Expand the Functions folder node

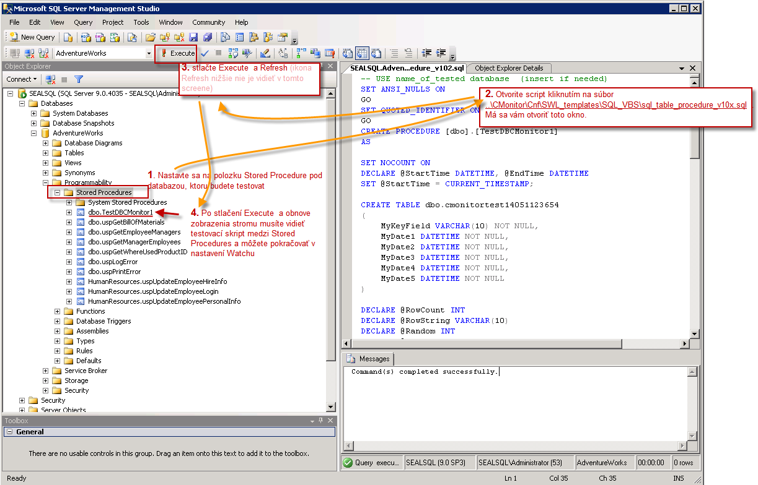point(58,311)
